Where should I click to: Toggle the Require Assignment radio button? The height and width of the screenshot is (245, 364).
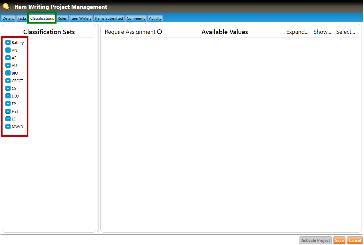(160, 32)
